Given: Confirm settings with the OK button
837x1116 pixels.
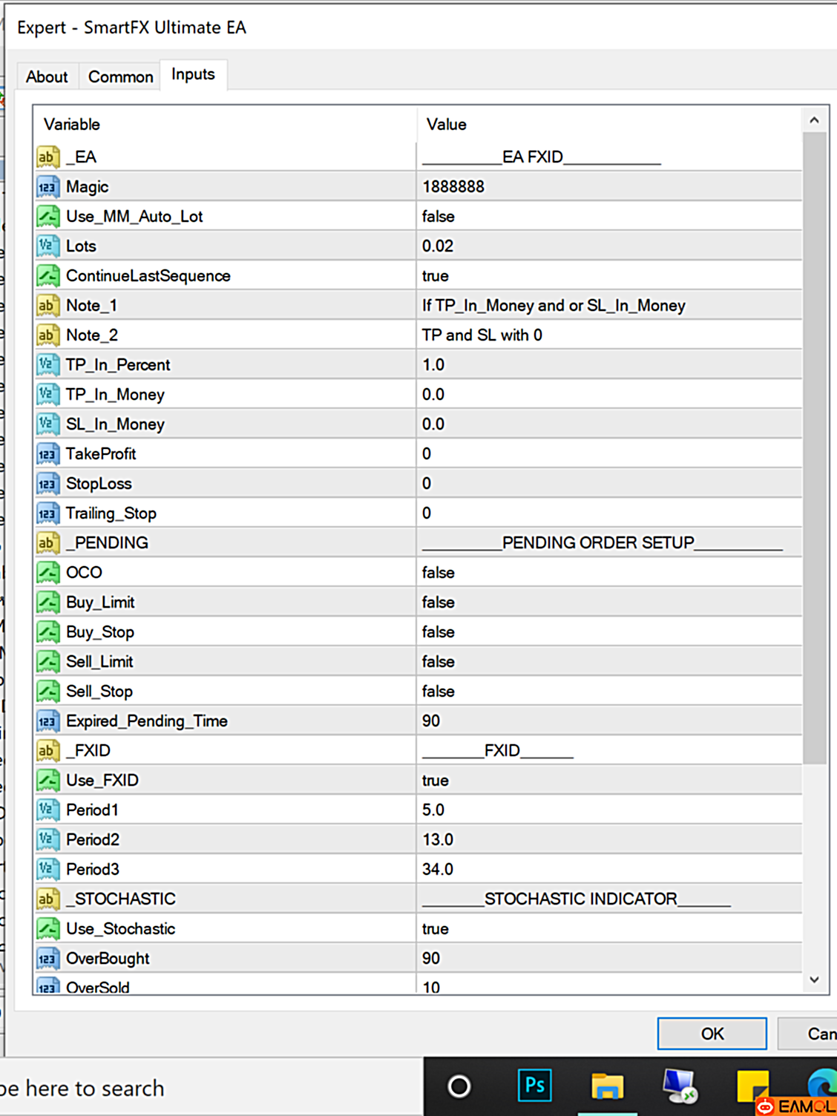Looking at the screenshot, I should [712, 1034].
